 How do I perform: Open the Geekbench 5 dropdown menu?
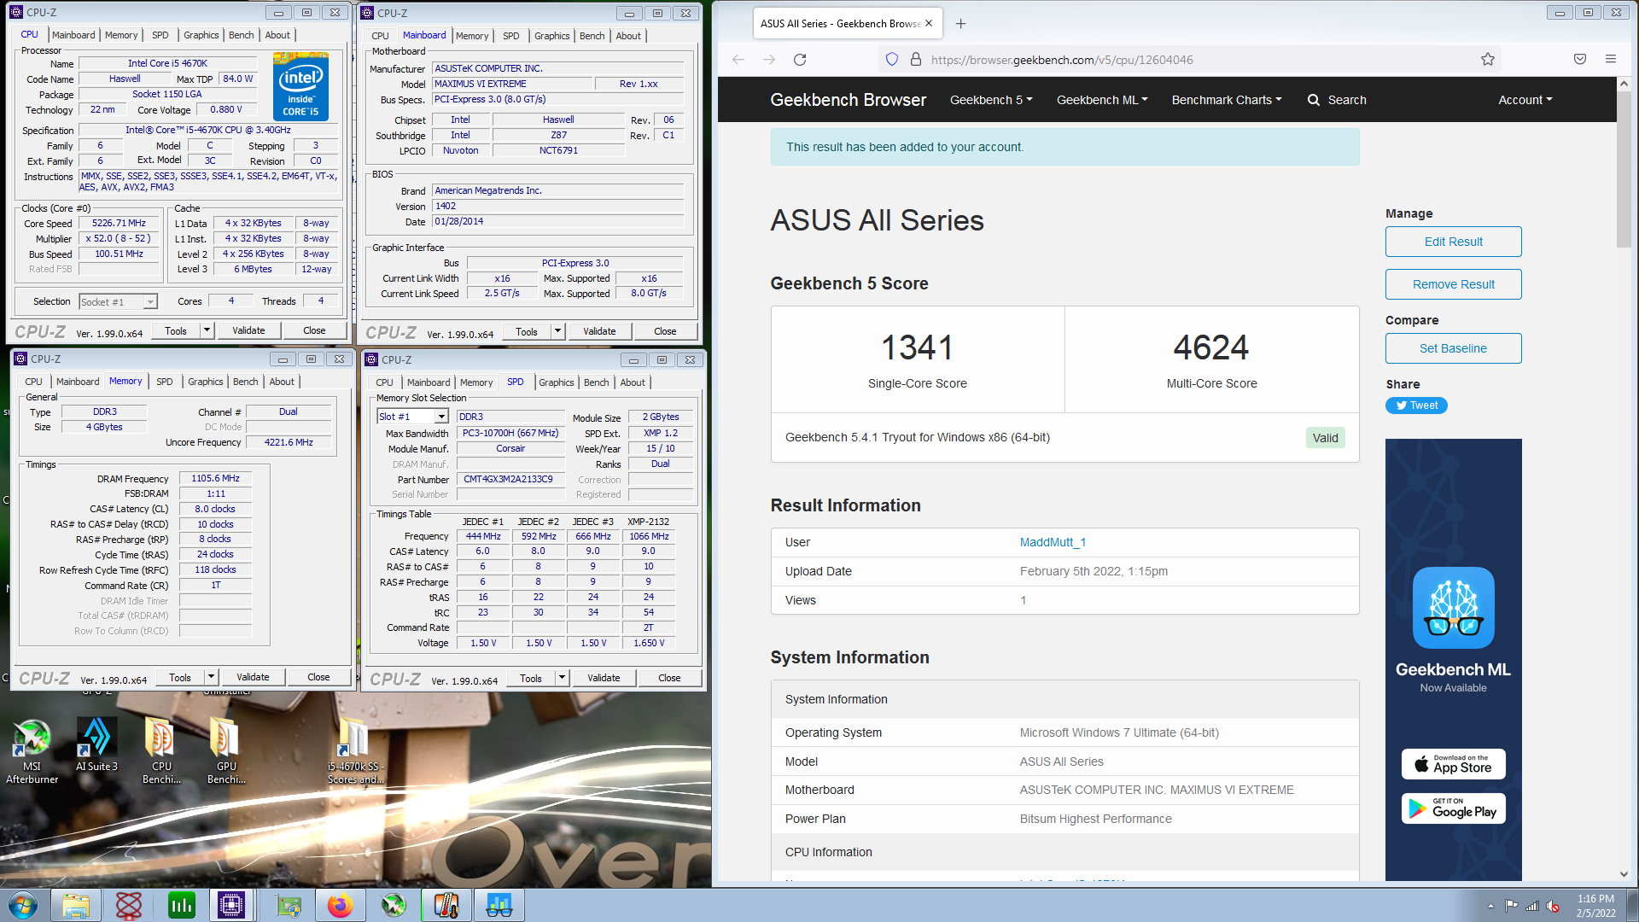coord(991,100)
